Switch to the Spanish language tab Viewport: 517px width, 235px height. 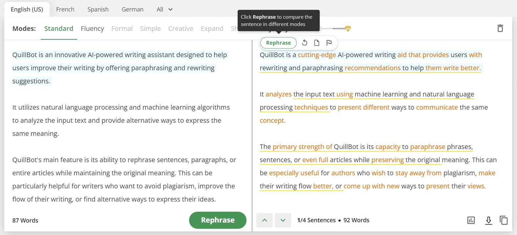point(98,10)
